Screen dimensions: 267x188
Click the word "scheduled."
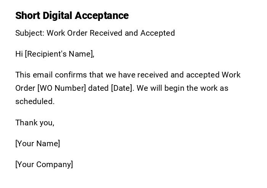pos(35,101)
